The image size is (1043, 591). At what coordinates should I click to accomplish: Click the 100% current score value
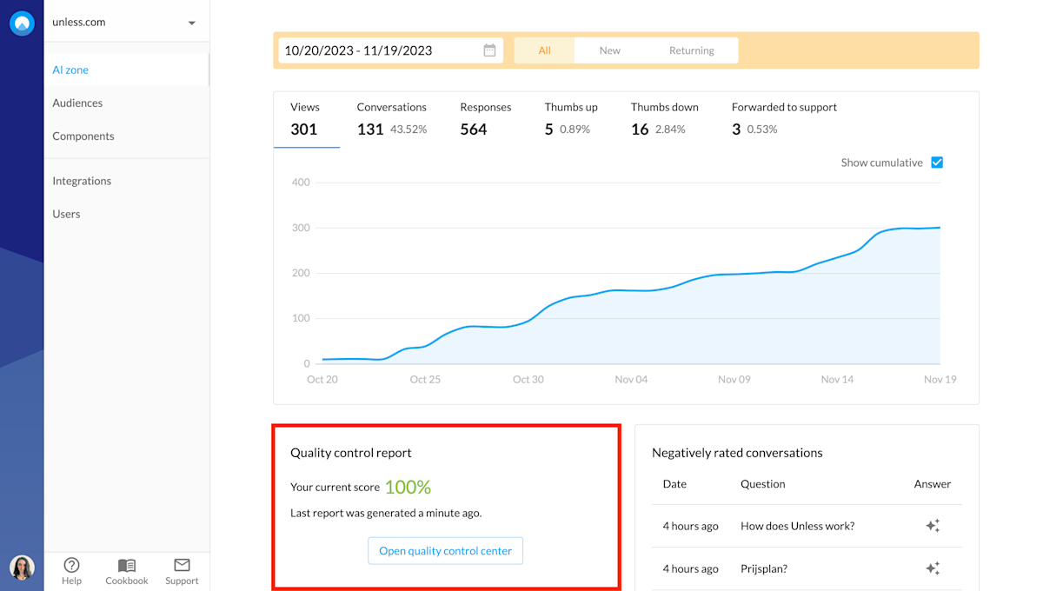pyautogui.click(x=408, y=487)
